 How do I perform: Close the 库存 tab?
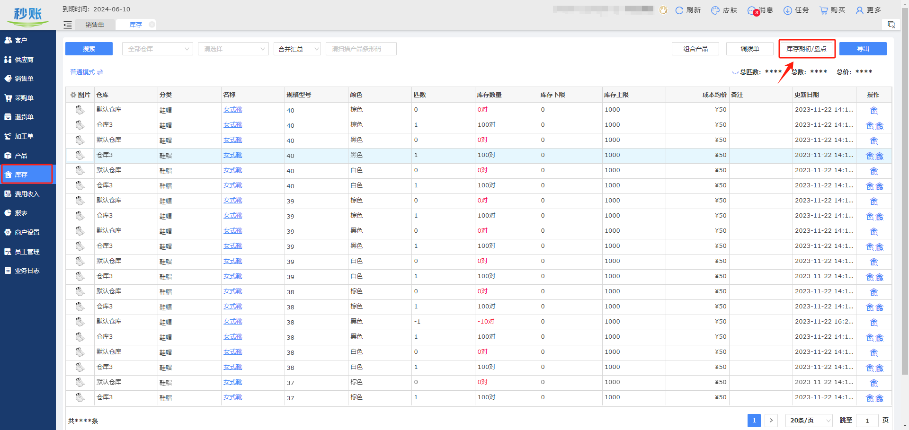151,25
